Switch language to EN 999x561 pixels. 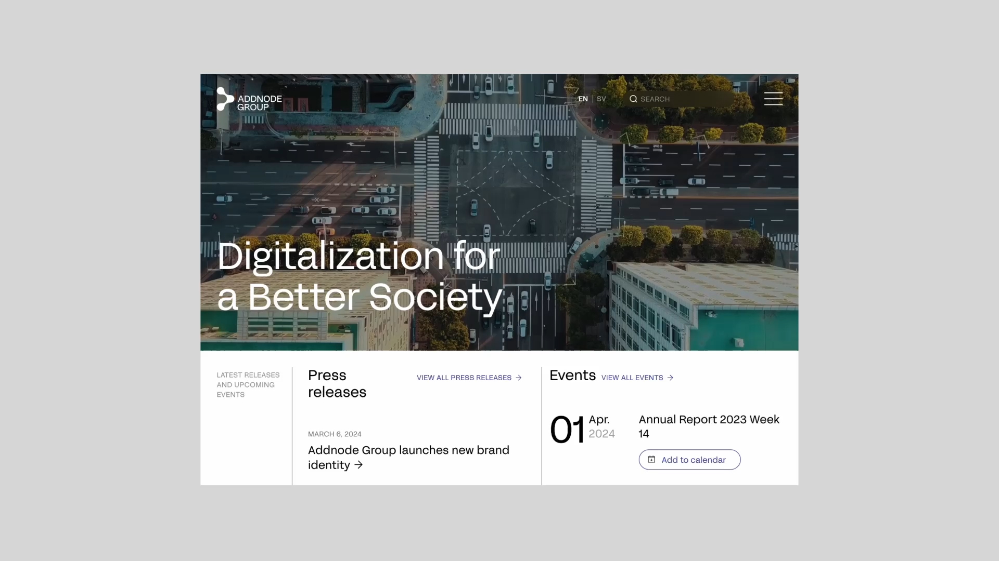(x=583, y=99)
